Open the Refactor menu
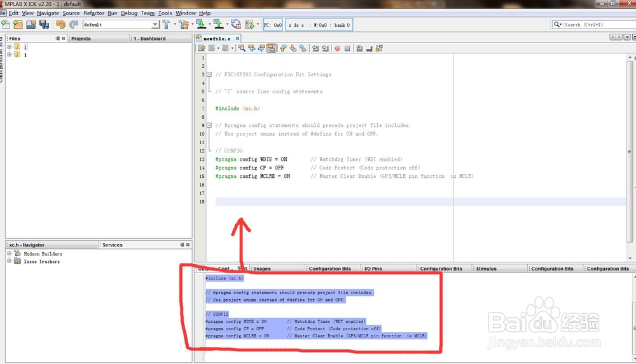 tap(93, 13)
